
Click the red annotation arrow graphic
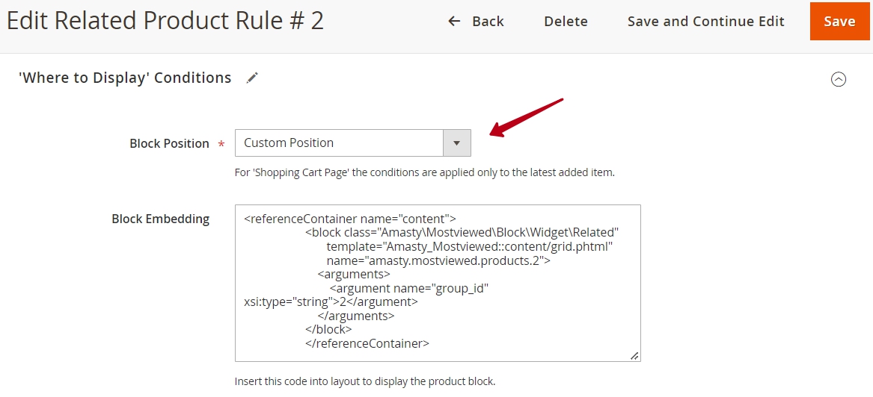point(526,118)
